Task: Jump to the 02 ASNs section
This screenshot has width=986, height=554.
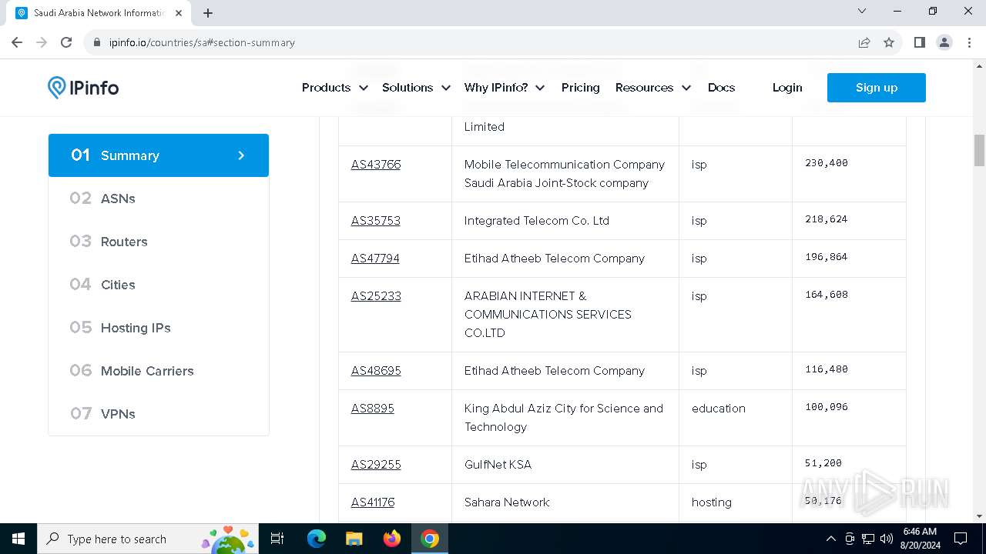Action: 159,199
